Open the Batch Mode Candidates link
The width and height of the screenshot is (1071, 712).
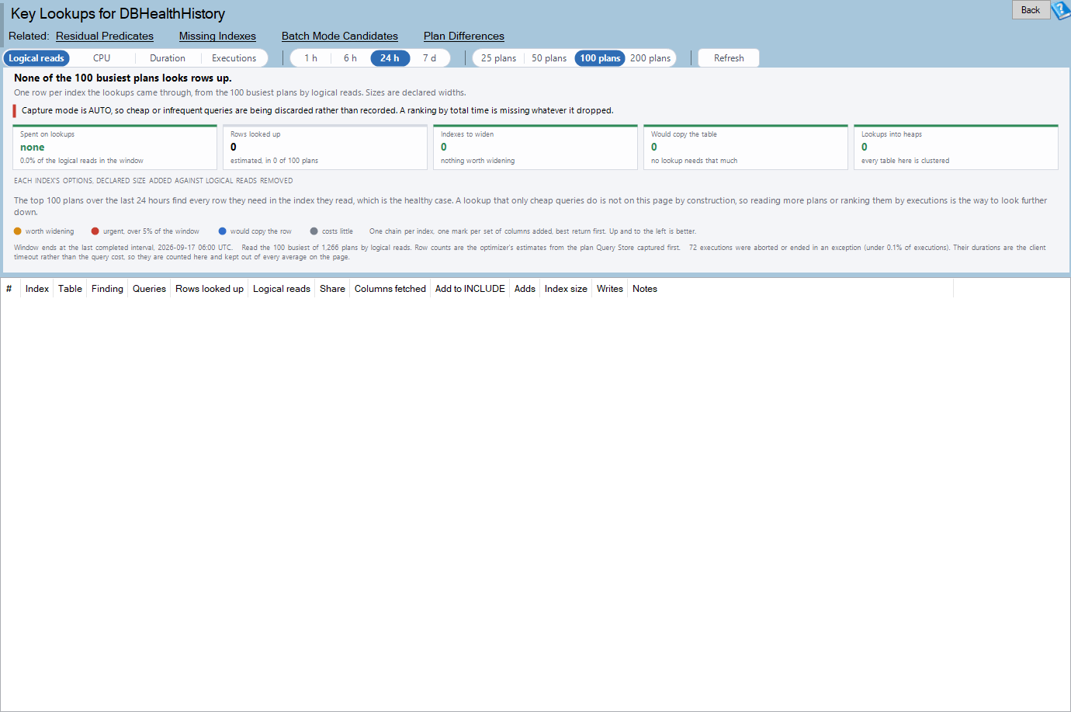[340, 36]
